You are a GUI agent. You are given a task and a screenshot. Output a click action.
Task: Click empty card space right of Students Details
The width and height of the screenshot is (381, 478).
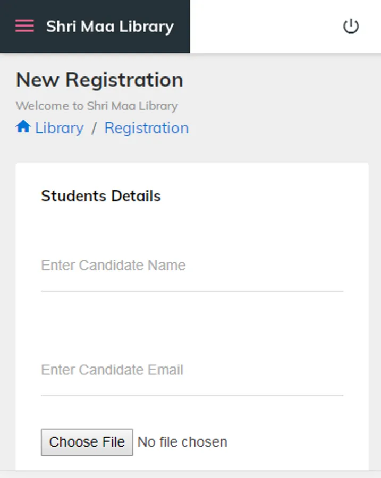click(266, 196)
